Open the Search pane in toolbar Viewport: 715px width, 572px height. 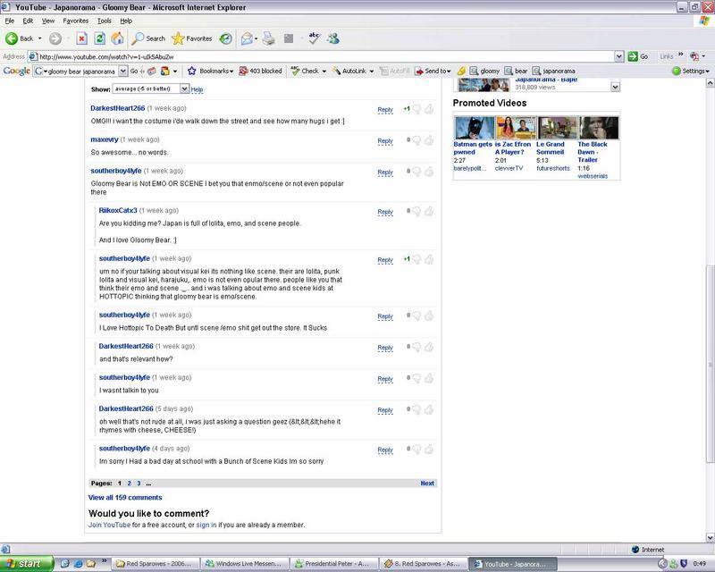click(148, 38)
